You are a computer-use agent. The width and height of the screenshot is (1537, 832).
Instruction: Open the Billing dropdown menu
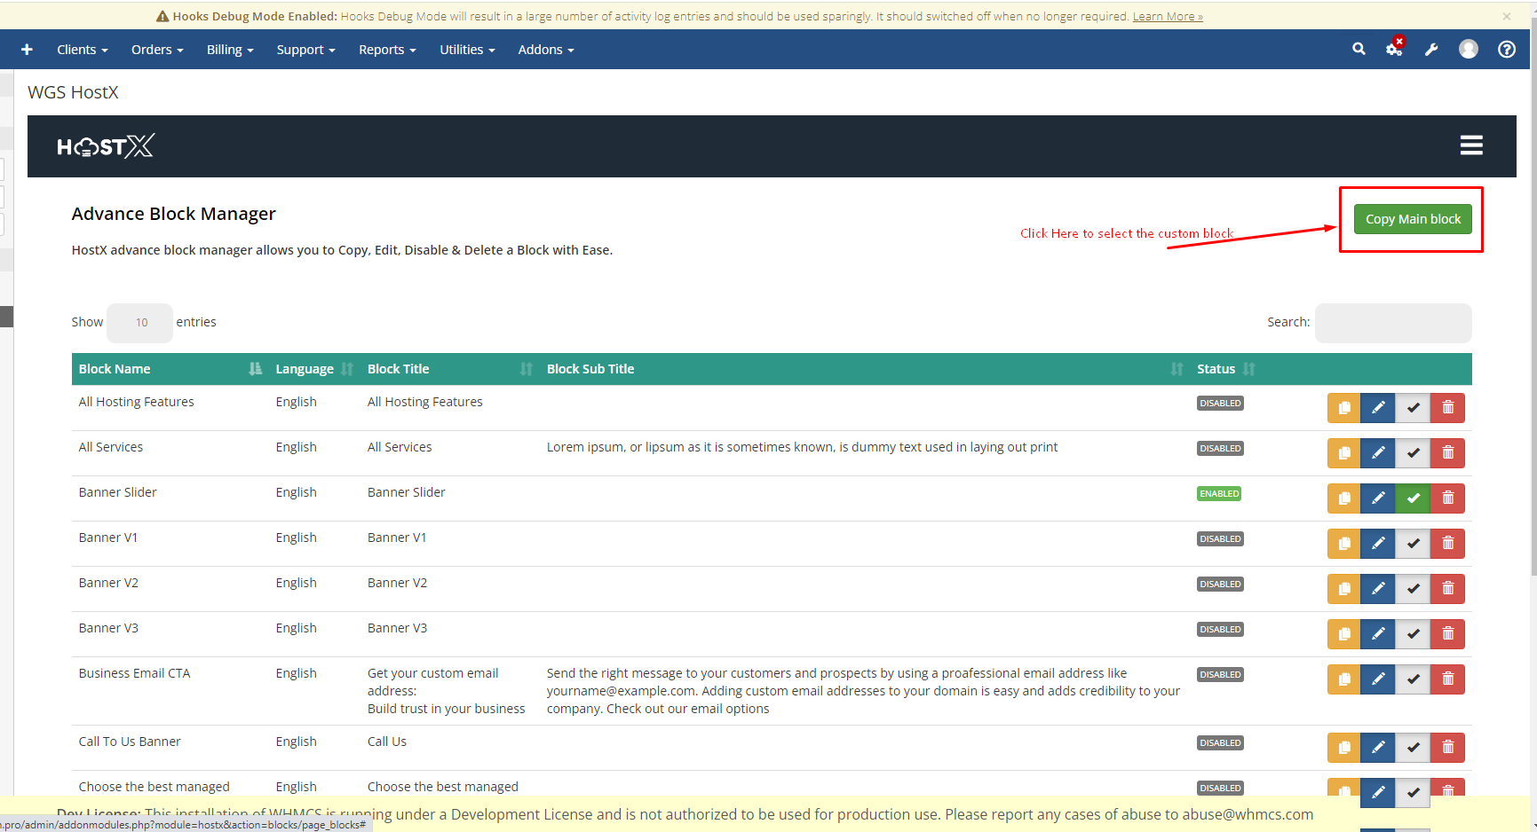230,50
